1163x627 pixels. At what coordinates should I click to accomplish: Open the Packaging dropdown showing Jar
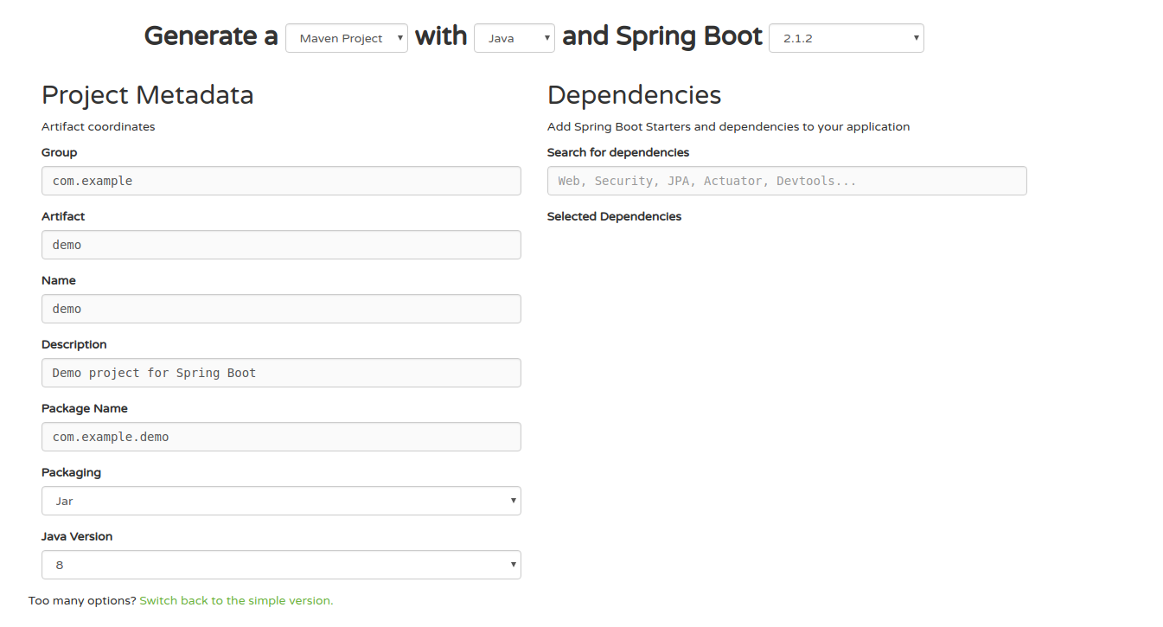281,501
